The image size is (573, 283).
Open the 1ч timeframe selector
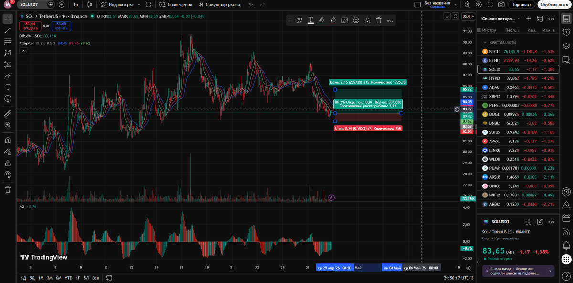pyautogui.click(x=76, y=5)
